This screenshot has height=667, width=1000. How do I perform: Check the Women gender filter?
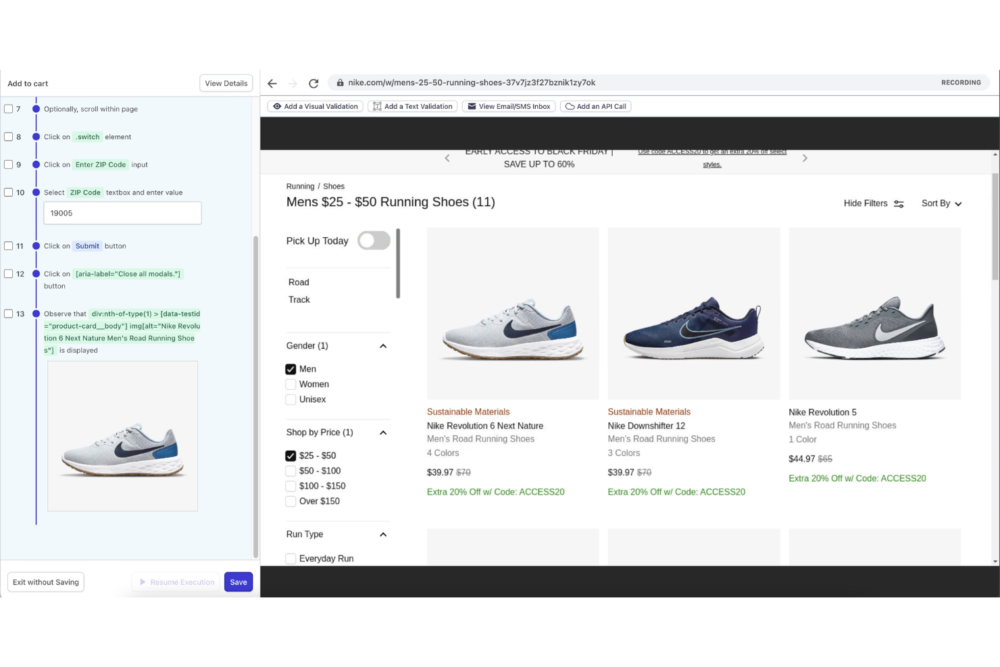click(291, 385)
